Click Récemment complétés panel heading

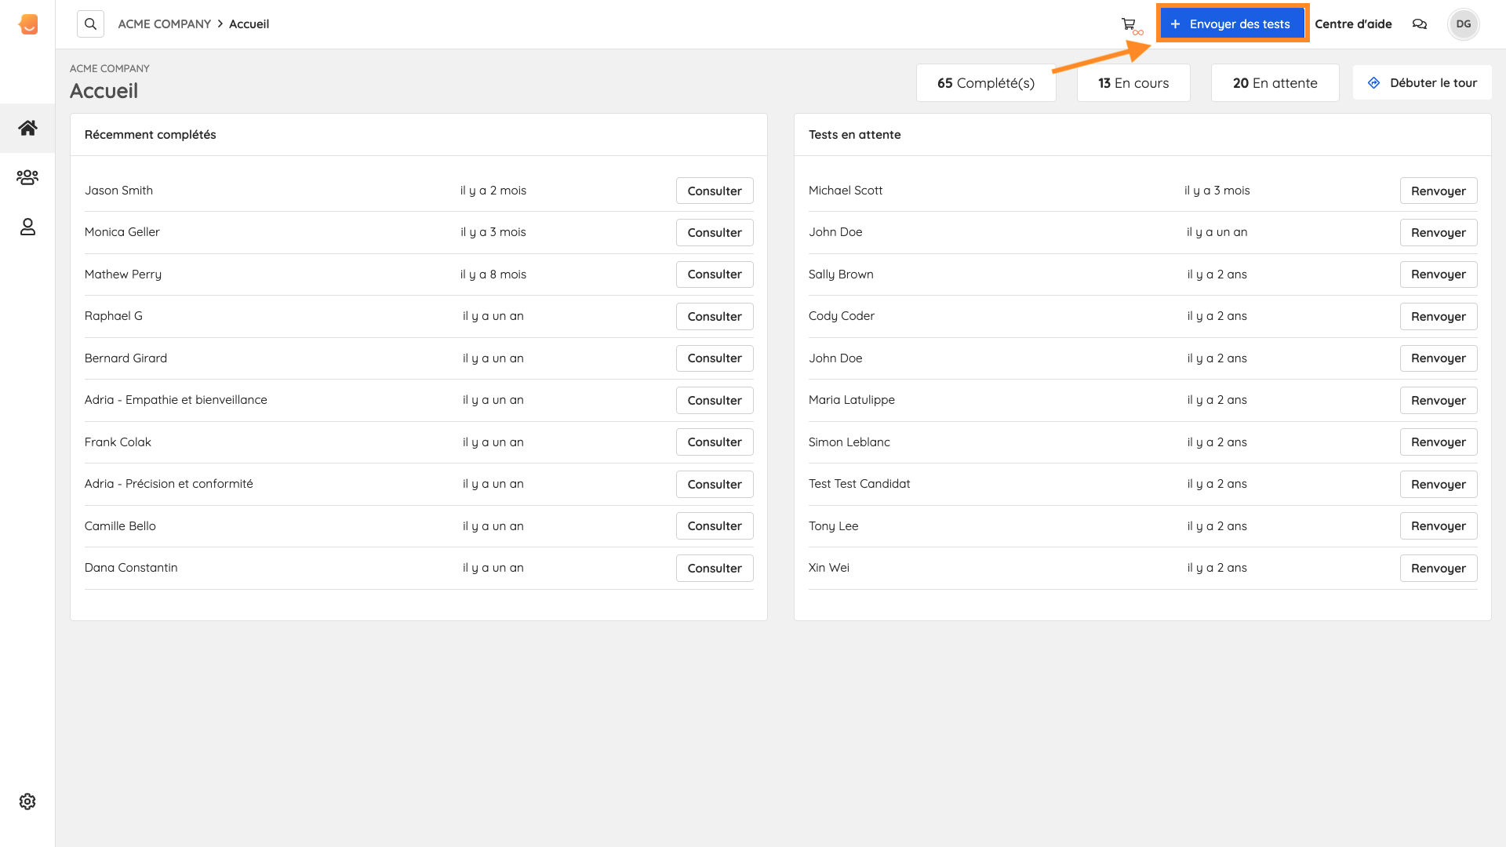click(150, 135)
